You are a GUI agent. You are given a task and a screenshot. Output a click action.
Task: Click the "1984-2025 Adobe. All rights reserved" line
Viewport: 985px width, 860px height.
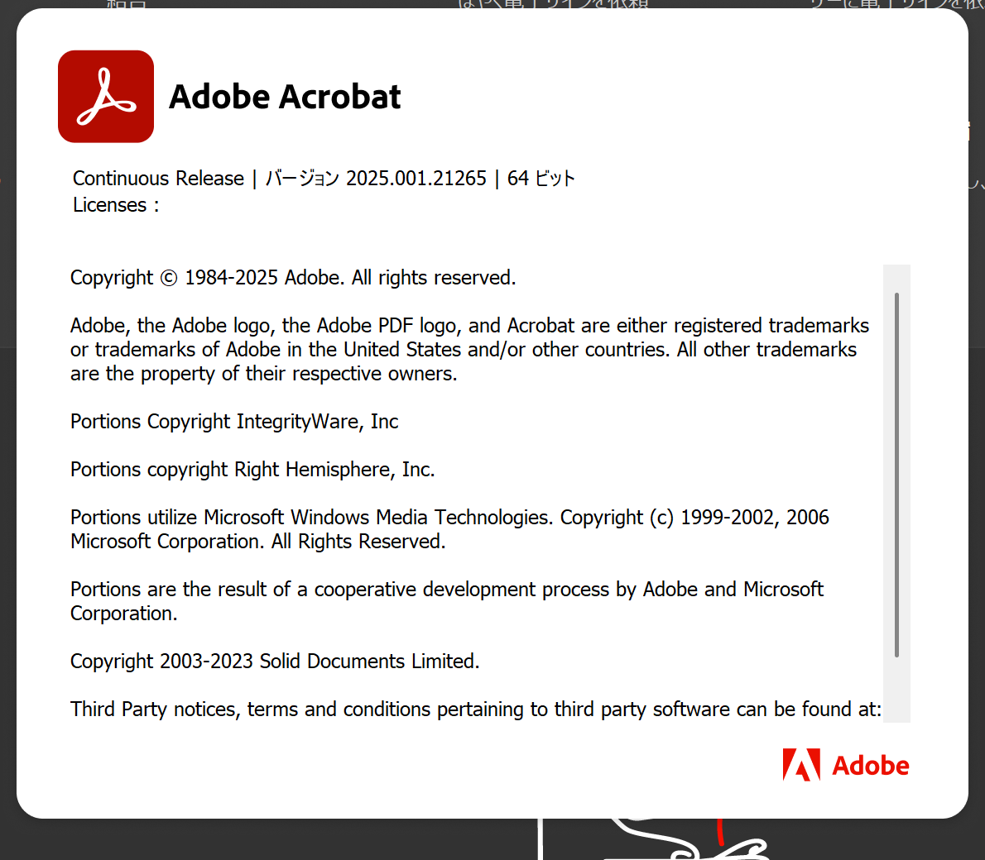(350, 278)
